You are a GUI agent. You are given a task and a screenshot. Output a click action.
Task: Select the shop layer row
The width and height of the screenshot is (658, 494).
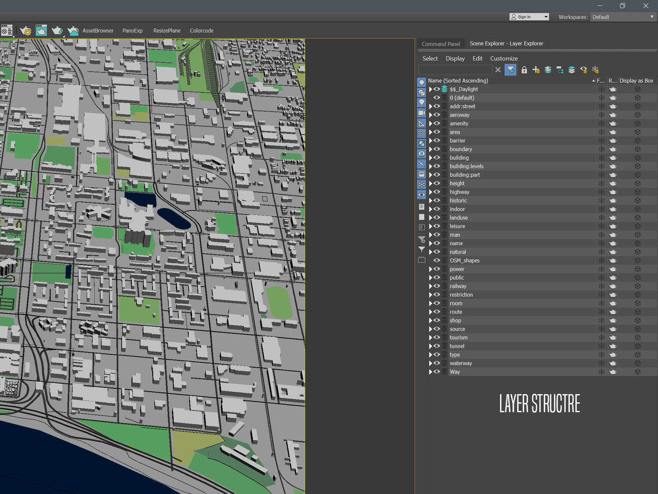point(542,321)
